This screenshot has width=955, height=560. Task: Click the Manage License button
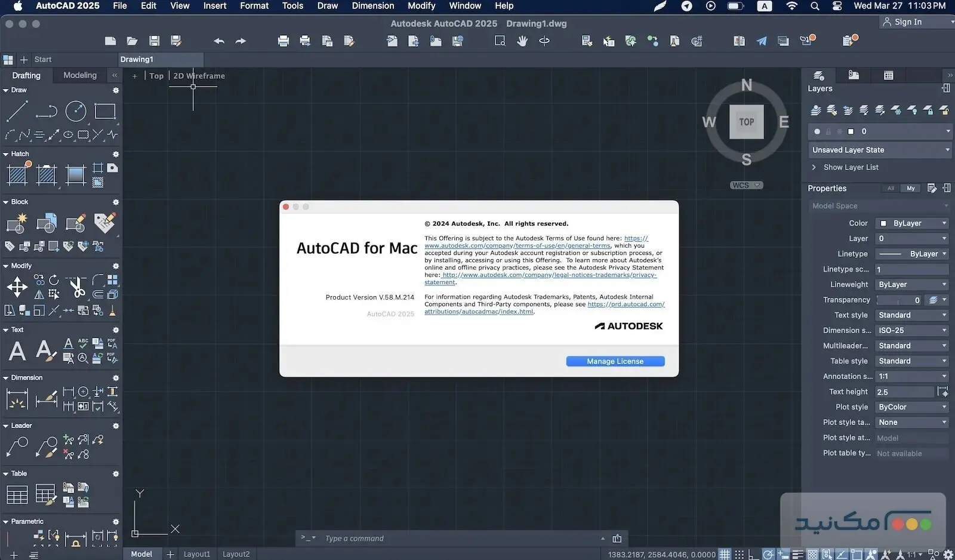(615, 361)
